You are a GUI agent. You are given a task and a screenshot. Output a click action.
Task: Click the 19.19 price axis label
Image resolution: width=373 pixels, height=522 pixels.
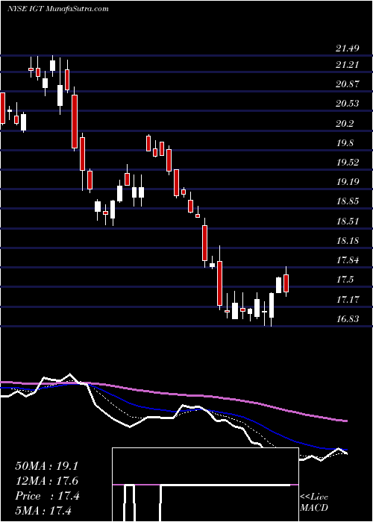(x=348, y=182)
